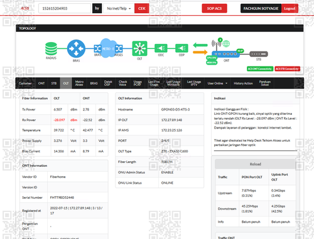
Task: Click the red CEK button
Action: coord(142,8)
